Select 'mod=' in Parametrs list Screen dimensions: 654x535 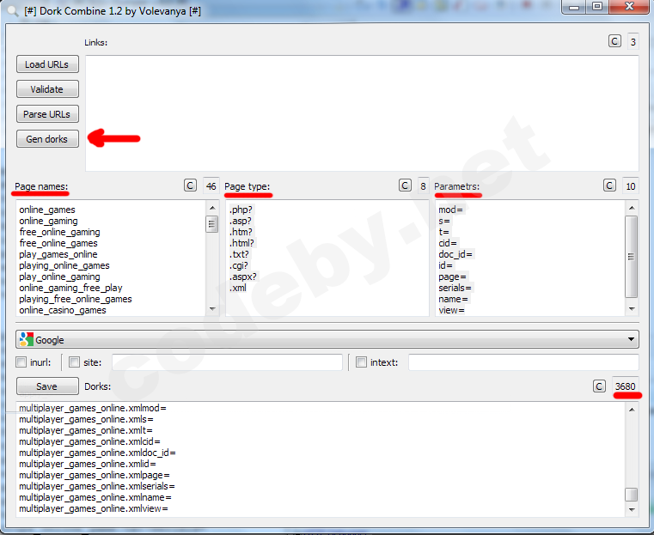point(450,210)
